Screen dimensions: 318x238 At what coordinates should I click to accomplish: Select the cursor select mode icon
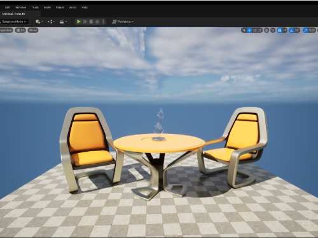point(244,30)
